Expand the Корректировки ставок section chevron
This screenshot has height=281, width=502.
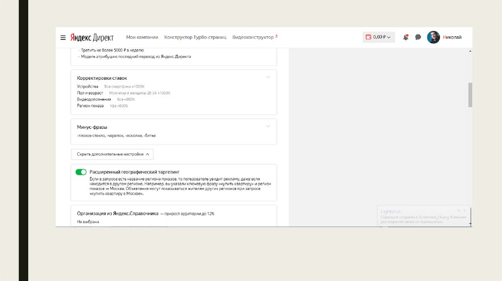(268, 77)
